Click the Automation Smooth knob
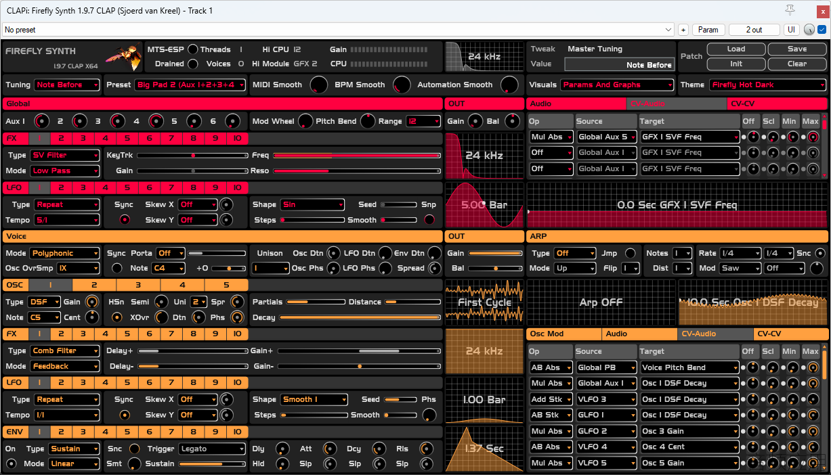This screenshot has width=831, height=475. point(509,85)
